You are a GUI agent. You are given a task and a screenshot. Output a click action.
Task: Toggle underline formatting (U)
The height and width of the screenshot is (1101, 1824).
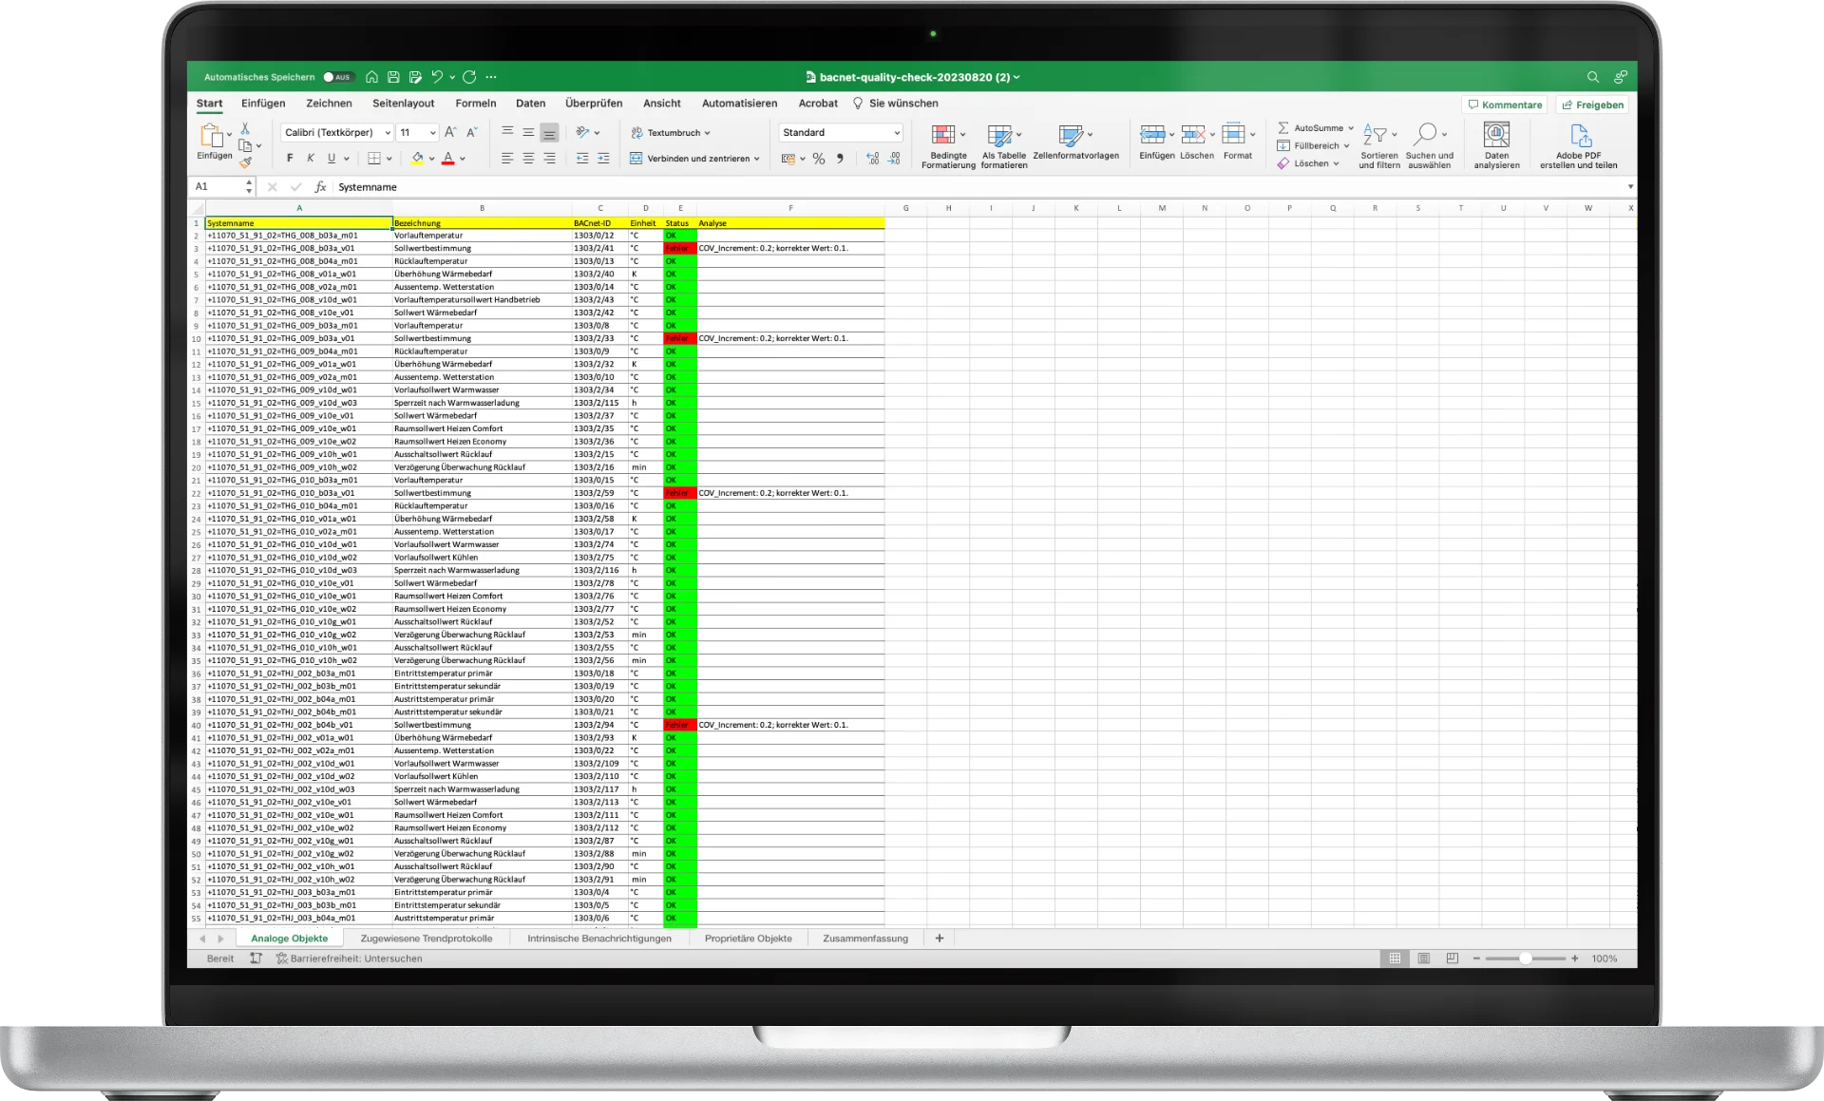point(332,159)
